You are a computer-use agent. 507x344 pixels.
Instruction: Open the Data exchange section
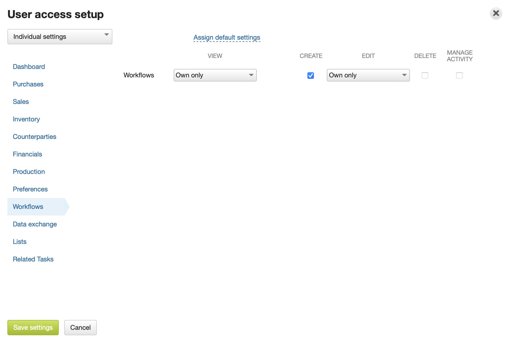tap(35, 224)
